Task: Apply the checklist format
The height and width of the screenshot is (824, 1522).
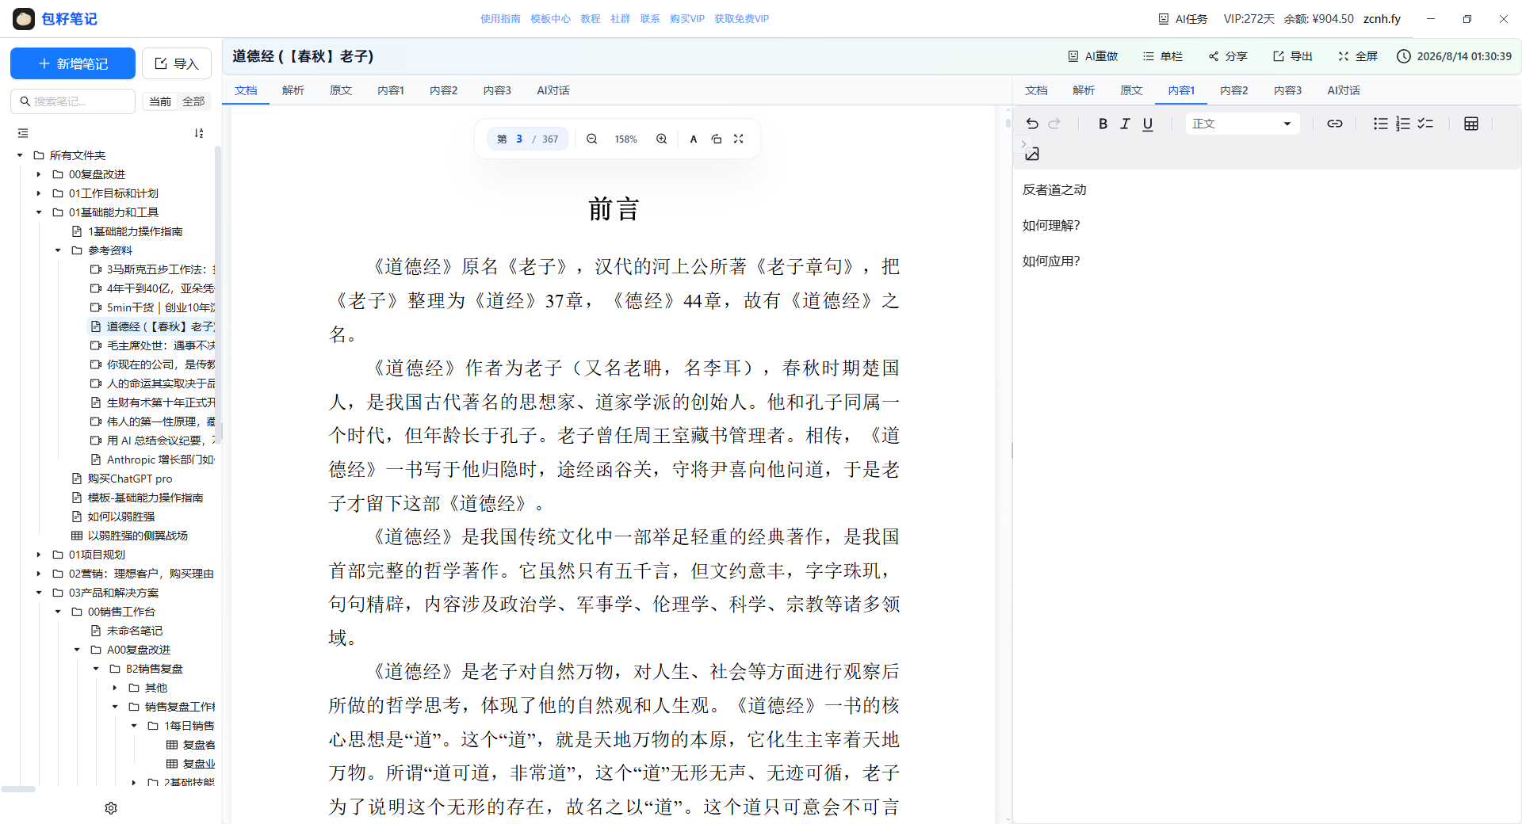Action: (x=1425, y=124)
